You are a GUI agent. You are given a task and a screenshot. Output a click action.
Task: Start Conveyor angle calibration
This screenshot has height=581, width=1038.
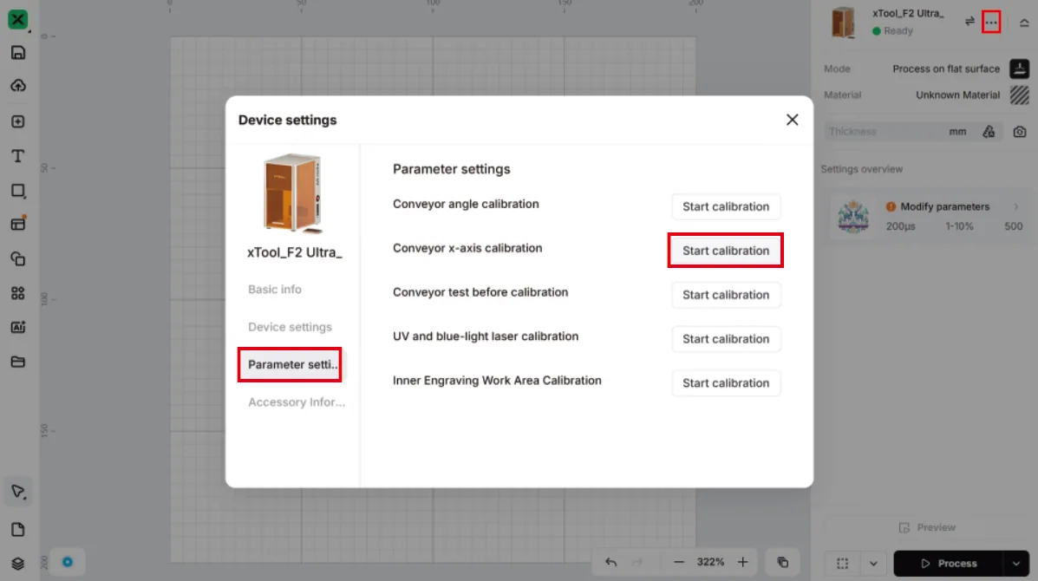726,206
